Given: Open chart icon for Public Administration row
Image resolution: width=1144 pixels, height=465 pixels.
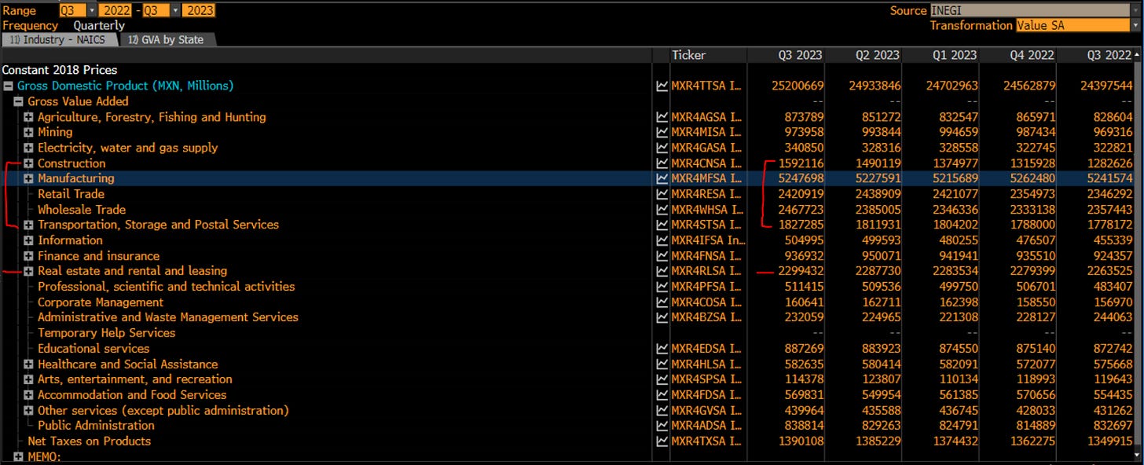Looking at the screenshot, I should (662, 426).
